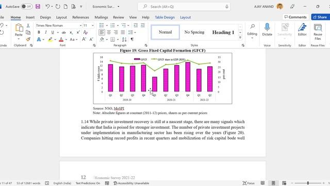This screenshot has height=186, width=330.
Task: Apply the Heading 1 style
Action: tap(223, 32)
